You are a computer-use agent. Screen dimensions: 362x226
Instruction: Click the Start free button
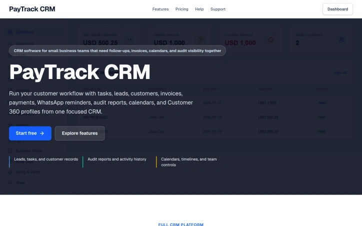pos(30,133)
